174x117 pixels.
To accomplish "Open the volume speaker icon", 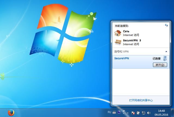I will [149, 113].
